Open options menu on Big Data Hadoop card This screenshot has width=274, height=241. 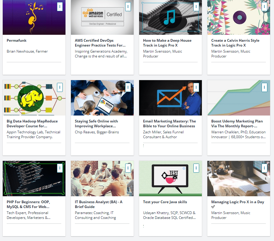click(x=60, y=87)
